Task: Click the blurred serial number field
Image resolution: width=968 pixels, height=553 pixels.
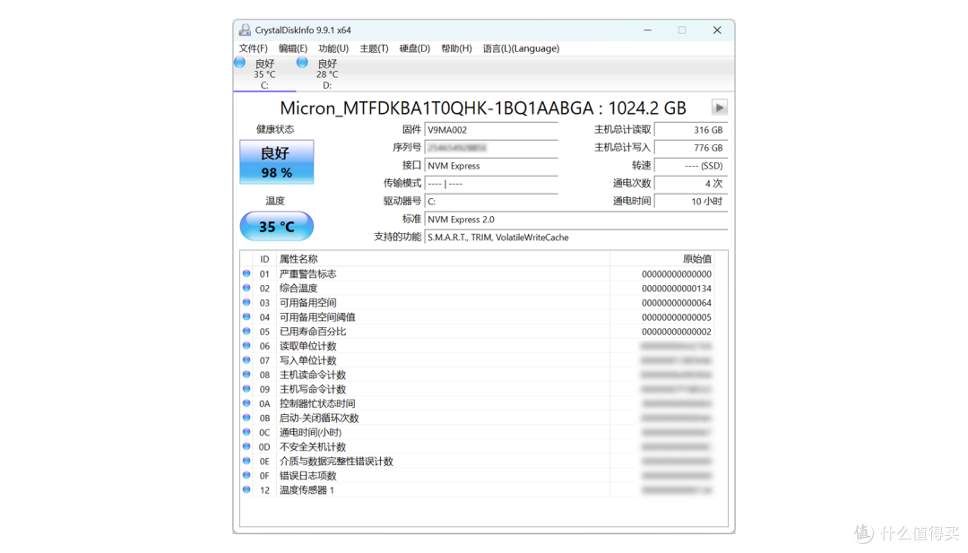Action: click(491, 148)
